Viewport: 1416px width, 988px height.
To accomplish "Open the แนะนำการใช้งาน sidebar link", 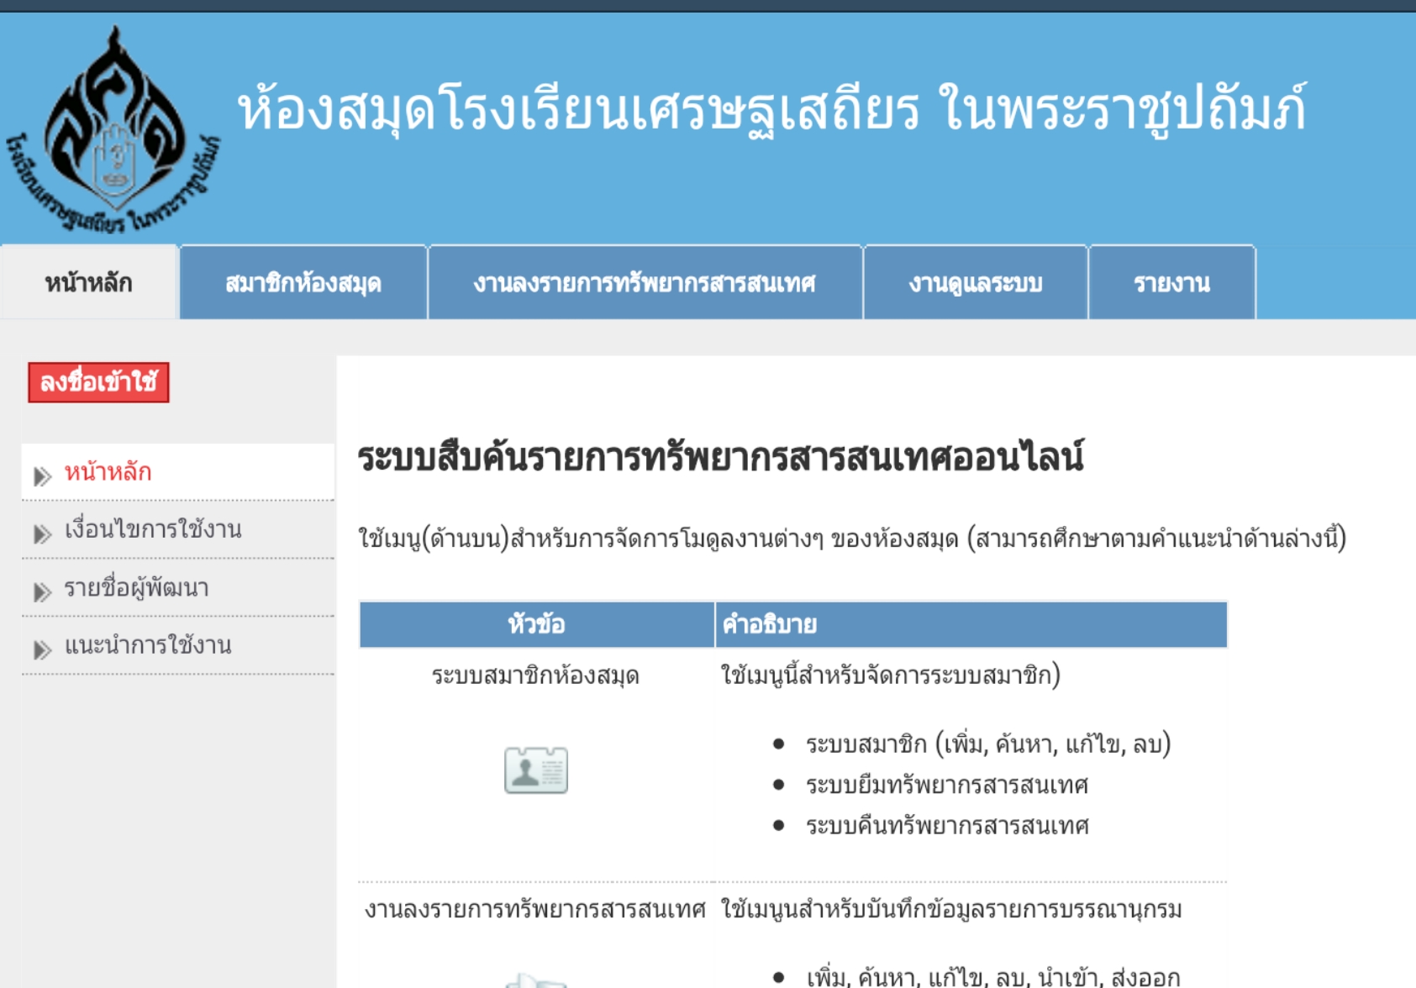I will 148,645.
